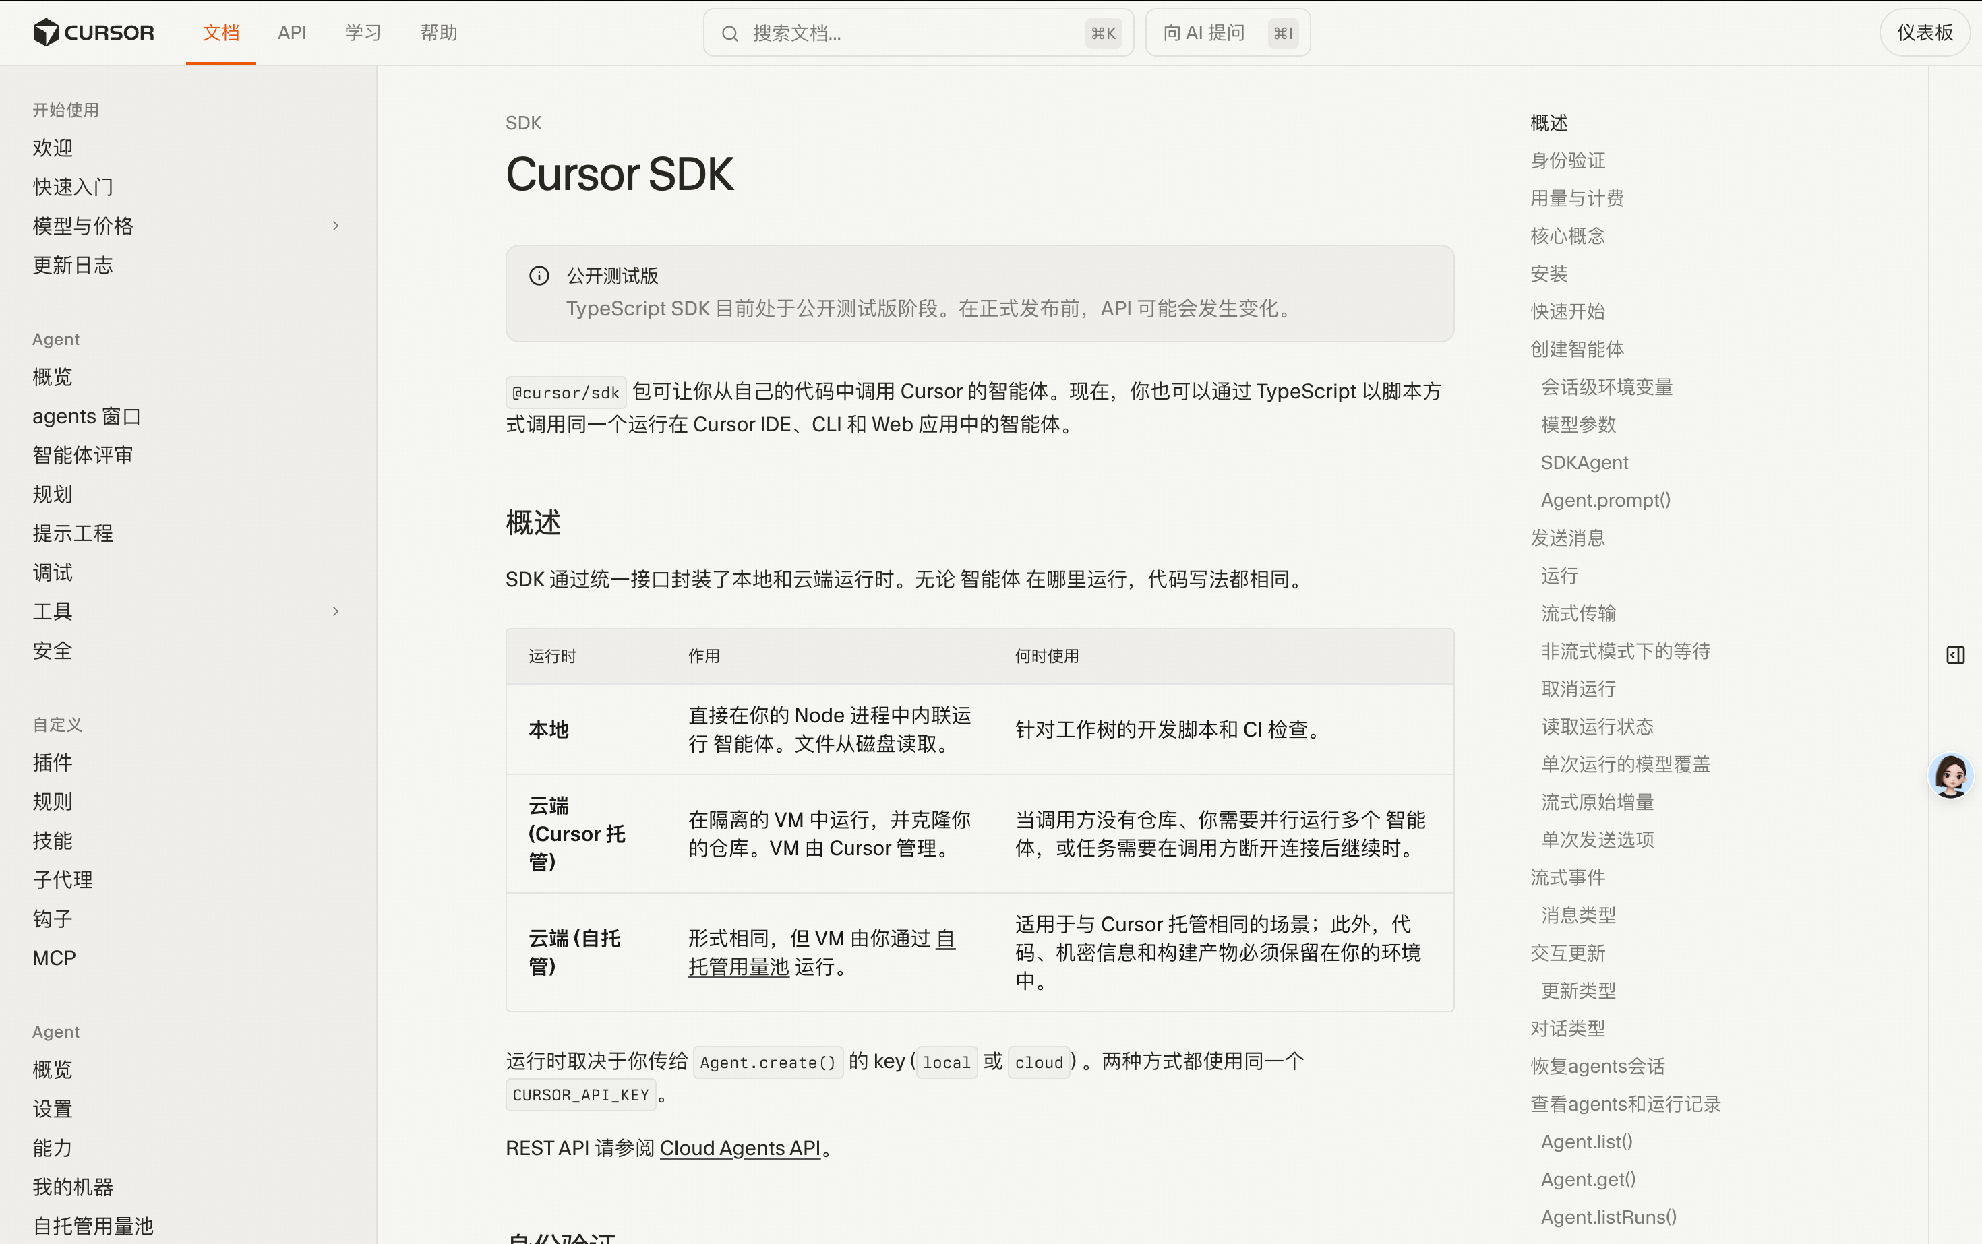The width and height of the screenshot is (1982, 1244).
Task: Open the assistant avatar at right edge
Action: pos(1950,775)
